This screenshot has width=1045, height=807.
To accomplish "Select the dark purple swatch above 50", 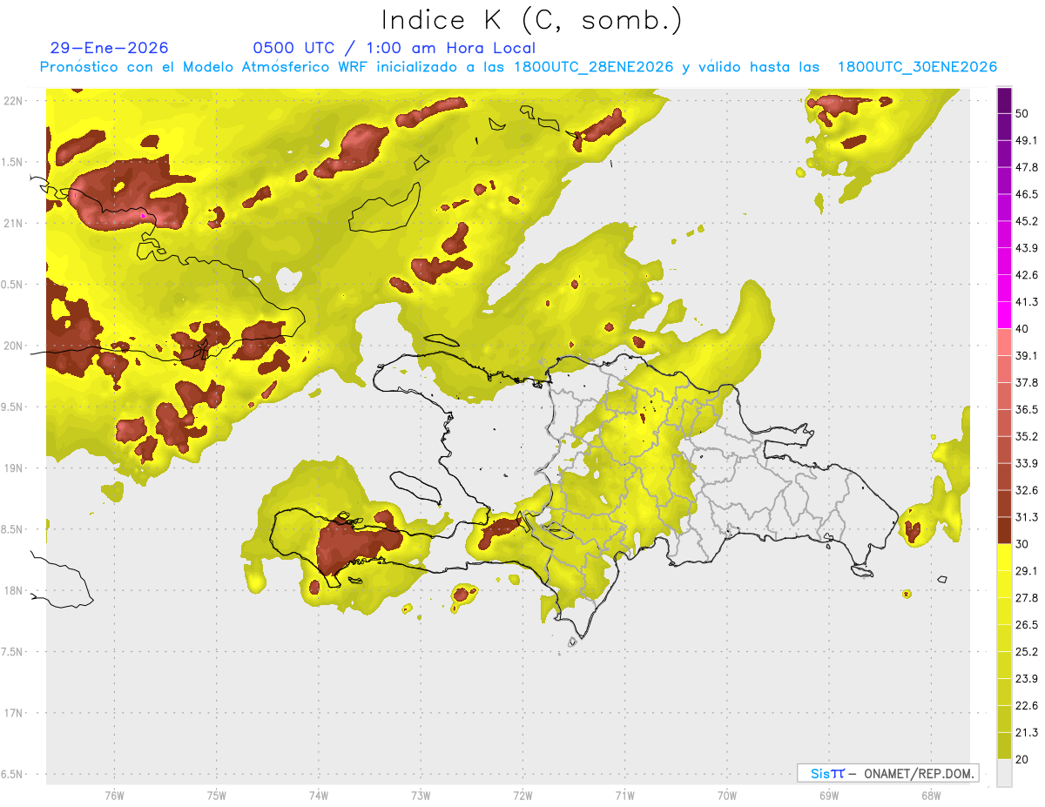I will (1005, 100).
